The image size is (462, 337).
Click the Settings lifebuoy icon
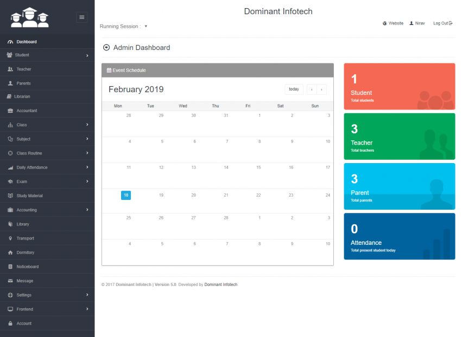pos(10,295)
